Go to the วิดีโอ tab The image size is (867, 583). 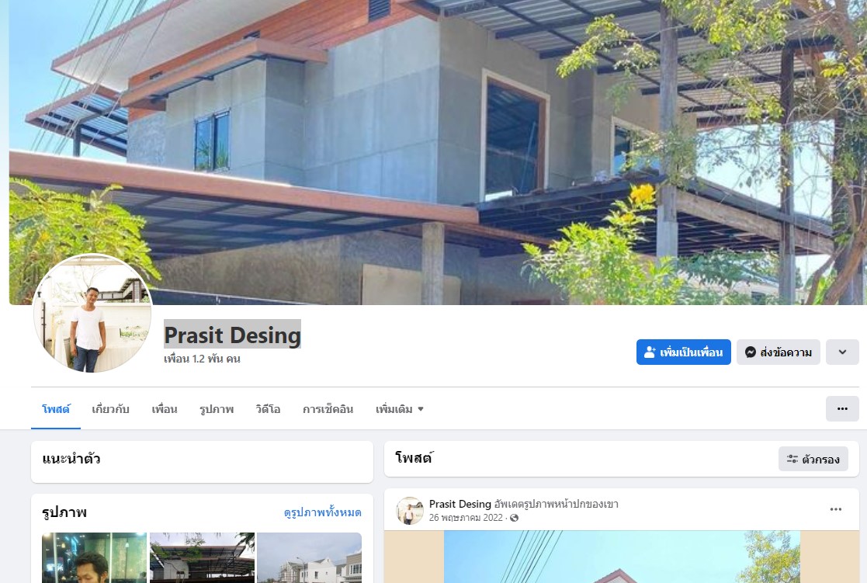[268, 409]
